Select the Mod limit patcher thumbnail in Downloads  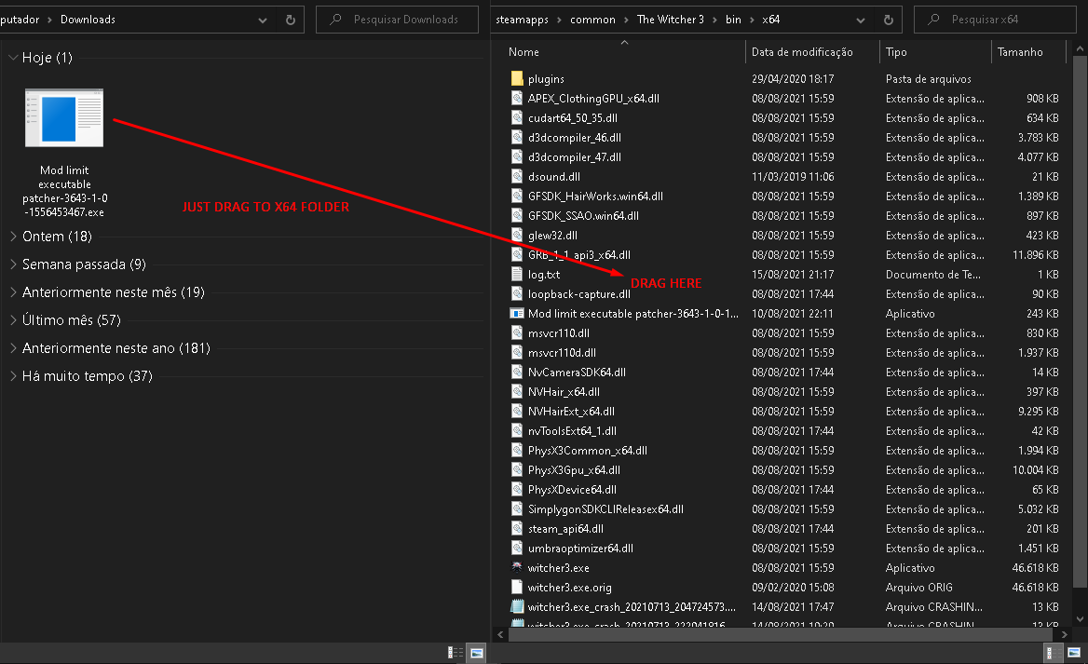64,118
